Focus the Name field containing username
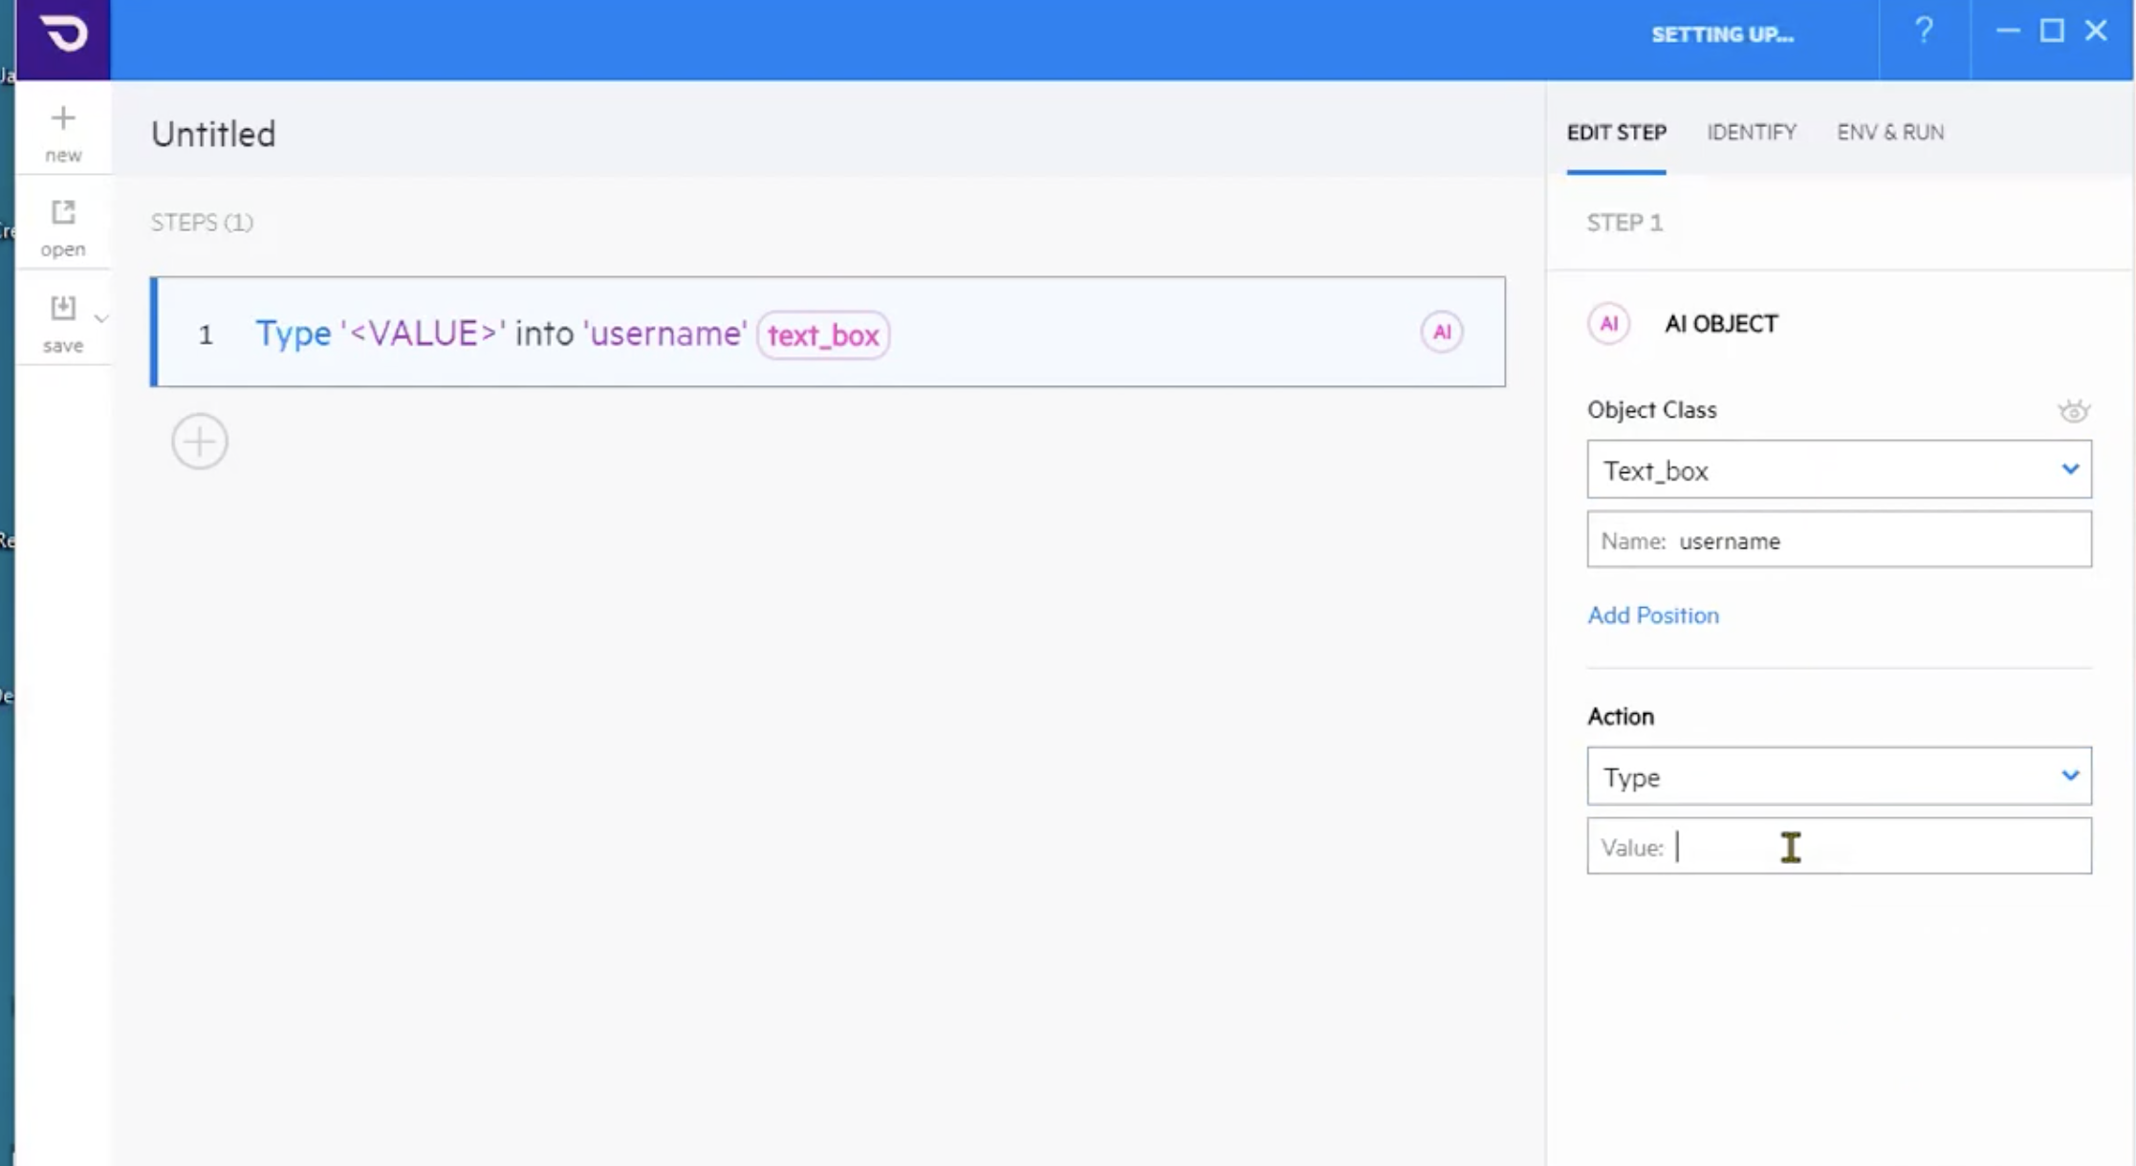 [x=1839, y=540]
